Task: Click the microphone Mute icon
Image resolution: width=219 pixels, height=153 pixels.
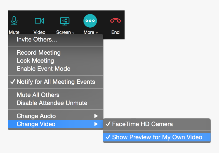Action: (14, 21)
